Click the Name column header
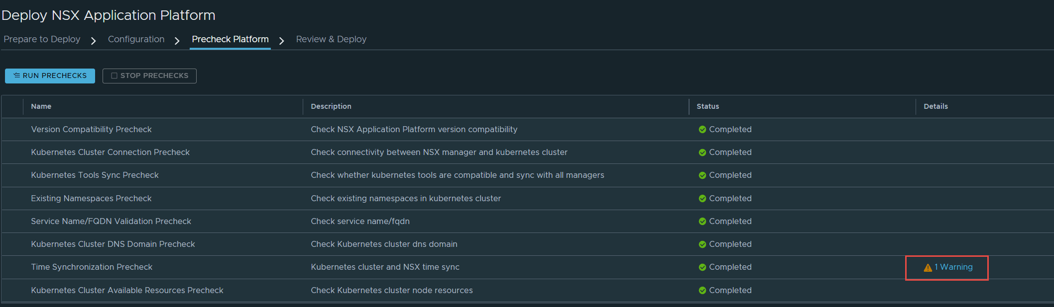Viewport: 1054px width, 307px height. click(x=41, y=106)
